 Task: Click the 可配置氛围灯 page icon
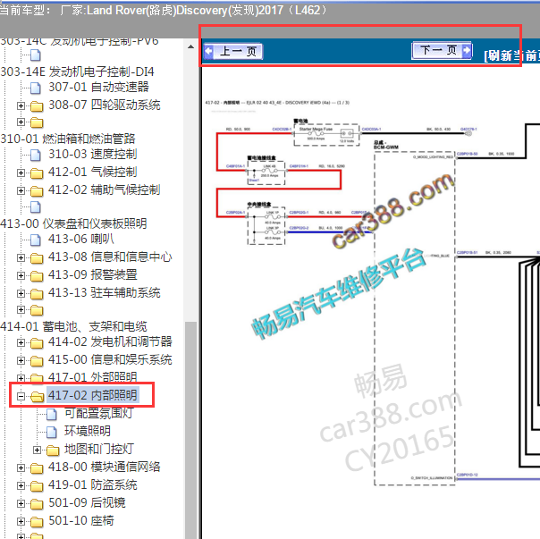coord(52,414)
